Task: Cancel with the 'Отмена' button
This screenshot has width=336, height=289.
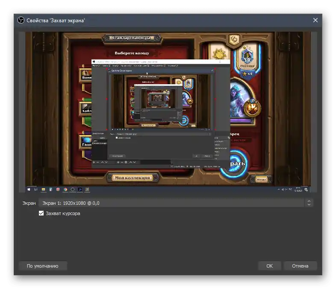Action: click(x=300, y=265)
